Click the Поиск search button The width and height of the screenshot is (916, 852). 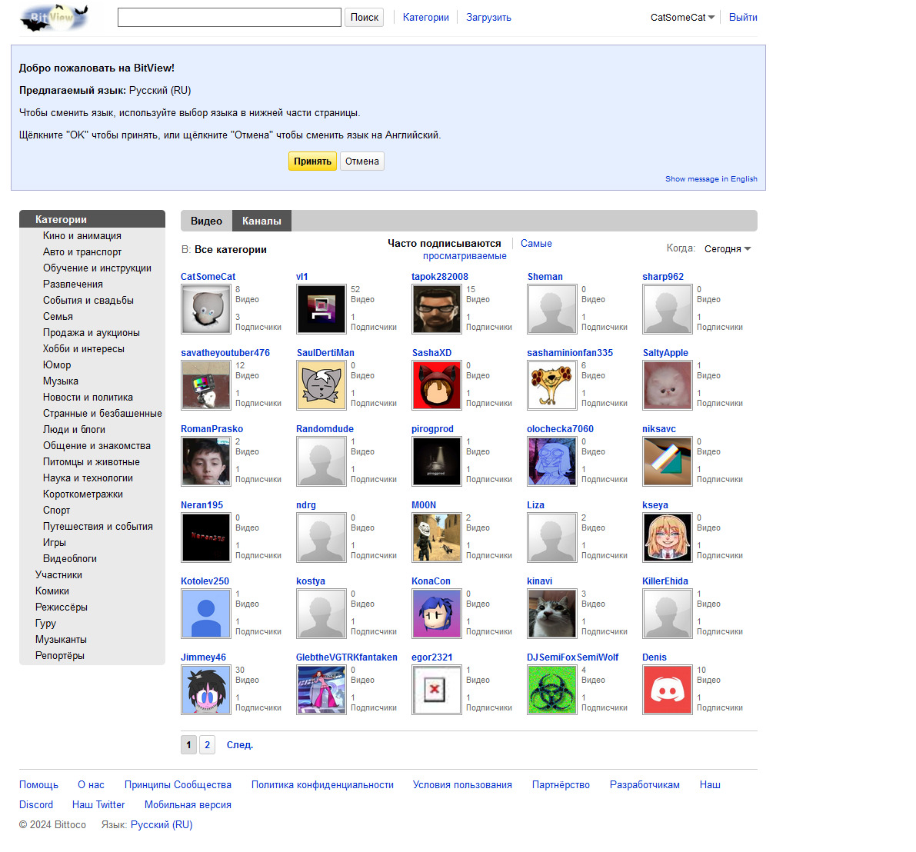pos(365,18)
